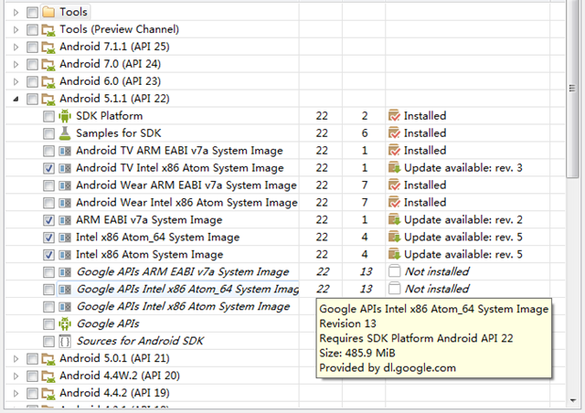585x413 pixels.
Task: Click the update-available icon for Android TV Intel x86
Action: 394,168
